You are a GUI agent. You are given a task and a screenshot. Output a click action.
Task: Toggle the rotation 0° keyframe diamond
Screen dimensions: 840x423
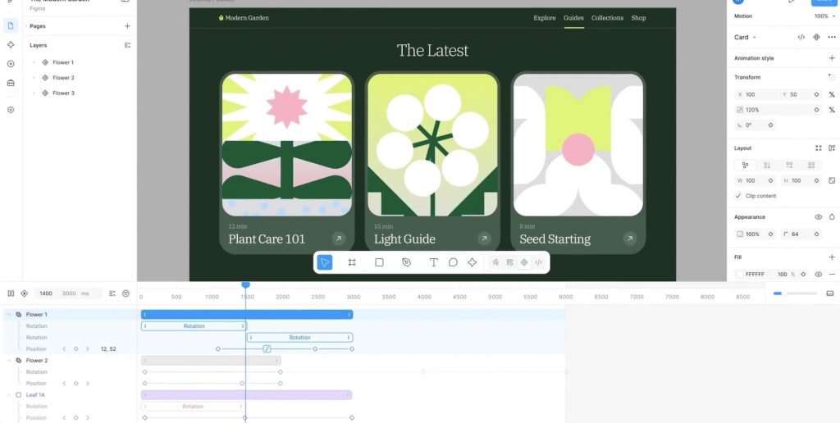pyautogui.click(x=770, y=125)
